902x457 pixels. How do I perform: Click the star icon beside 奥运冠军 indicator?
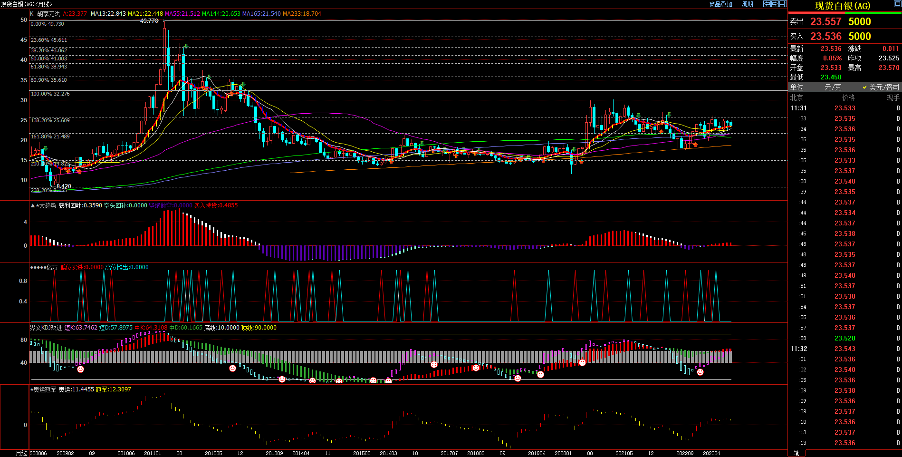(x=32, y=389)
